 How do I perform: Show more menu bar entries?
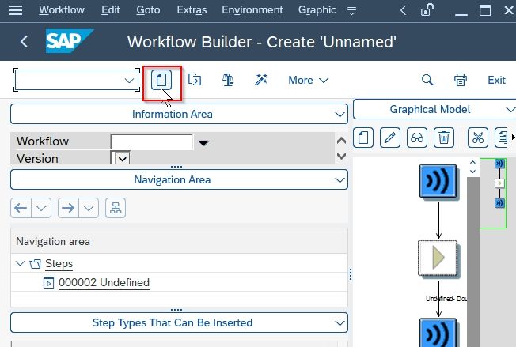[351, 11]
